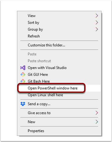Choose Send a copy entry
This screenshot has height=142, width=112.
(x=39, y=104)
